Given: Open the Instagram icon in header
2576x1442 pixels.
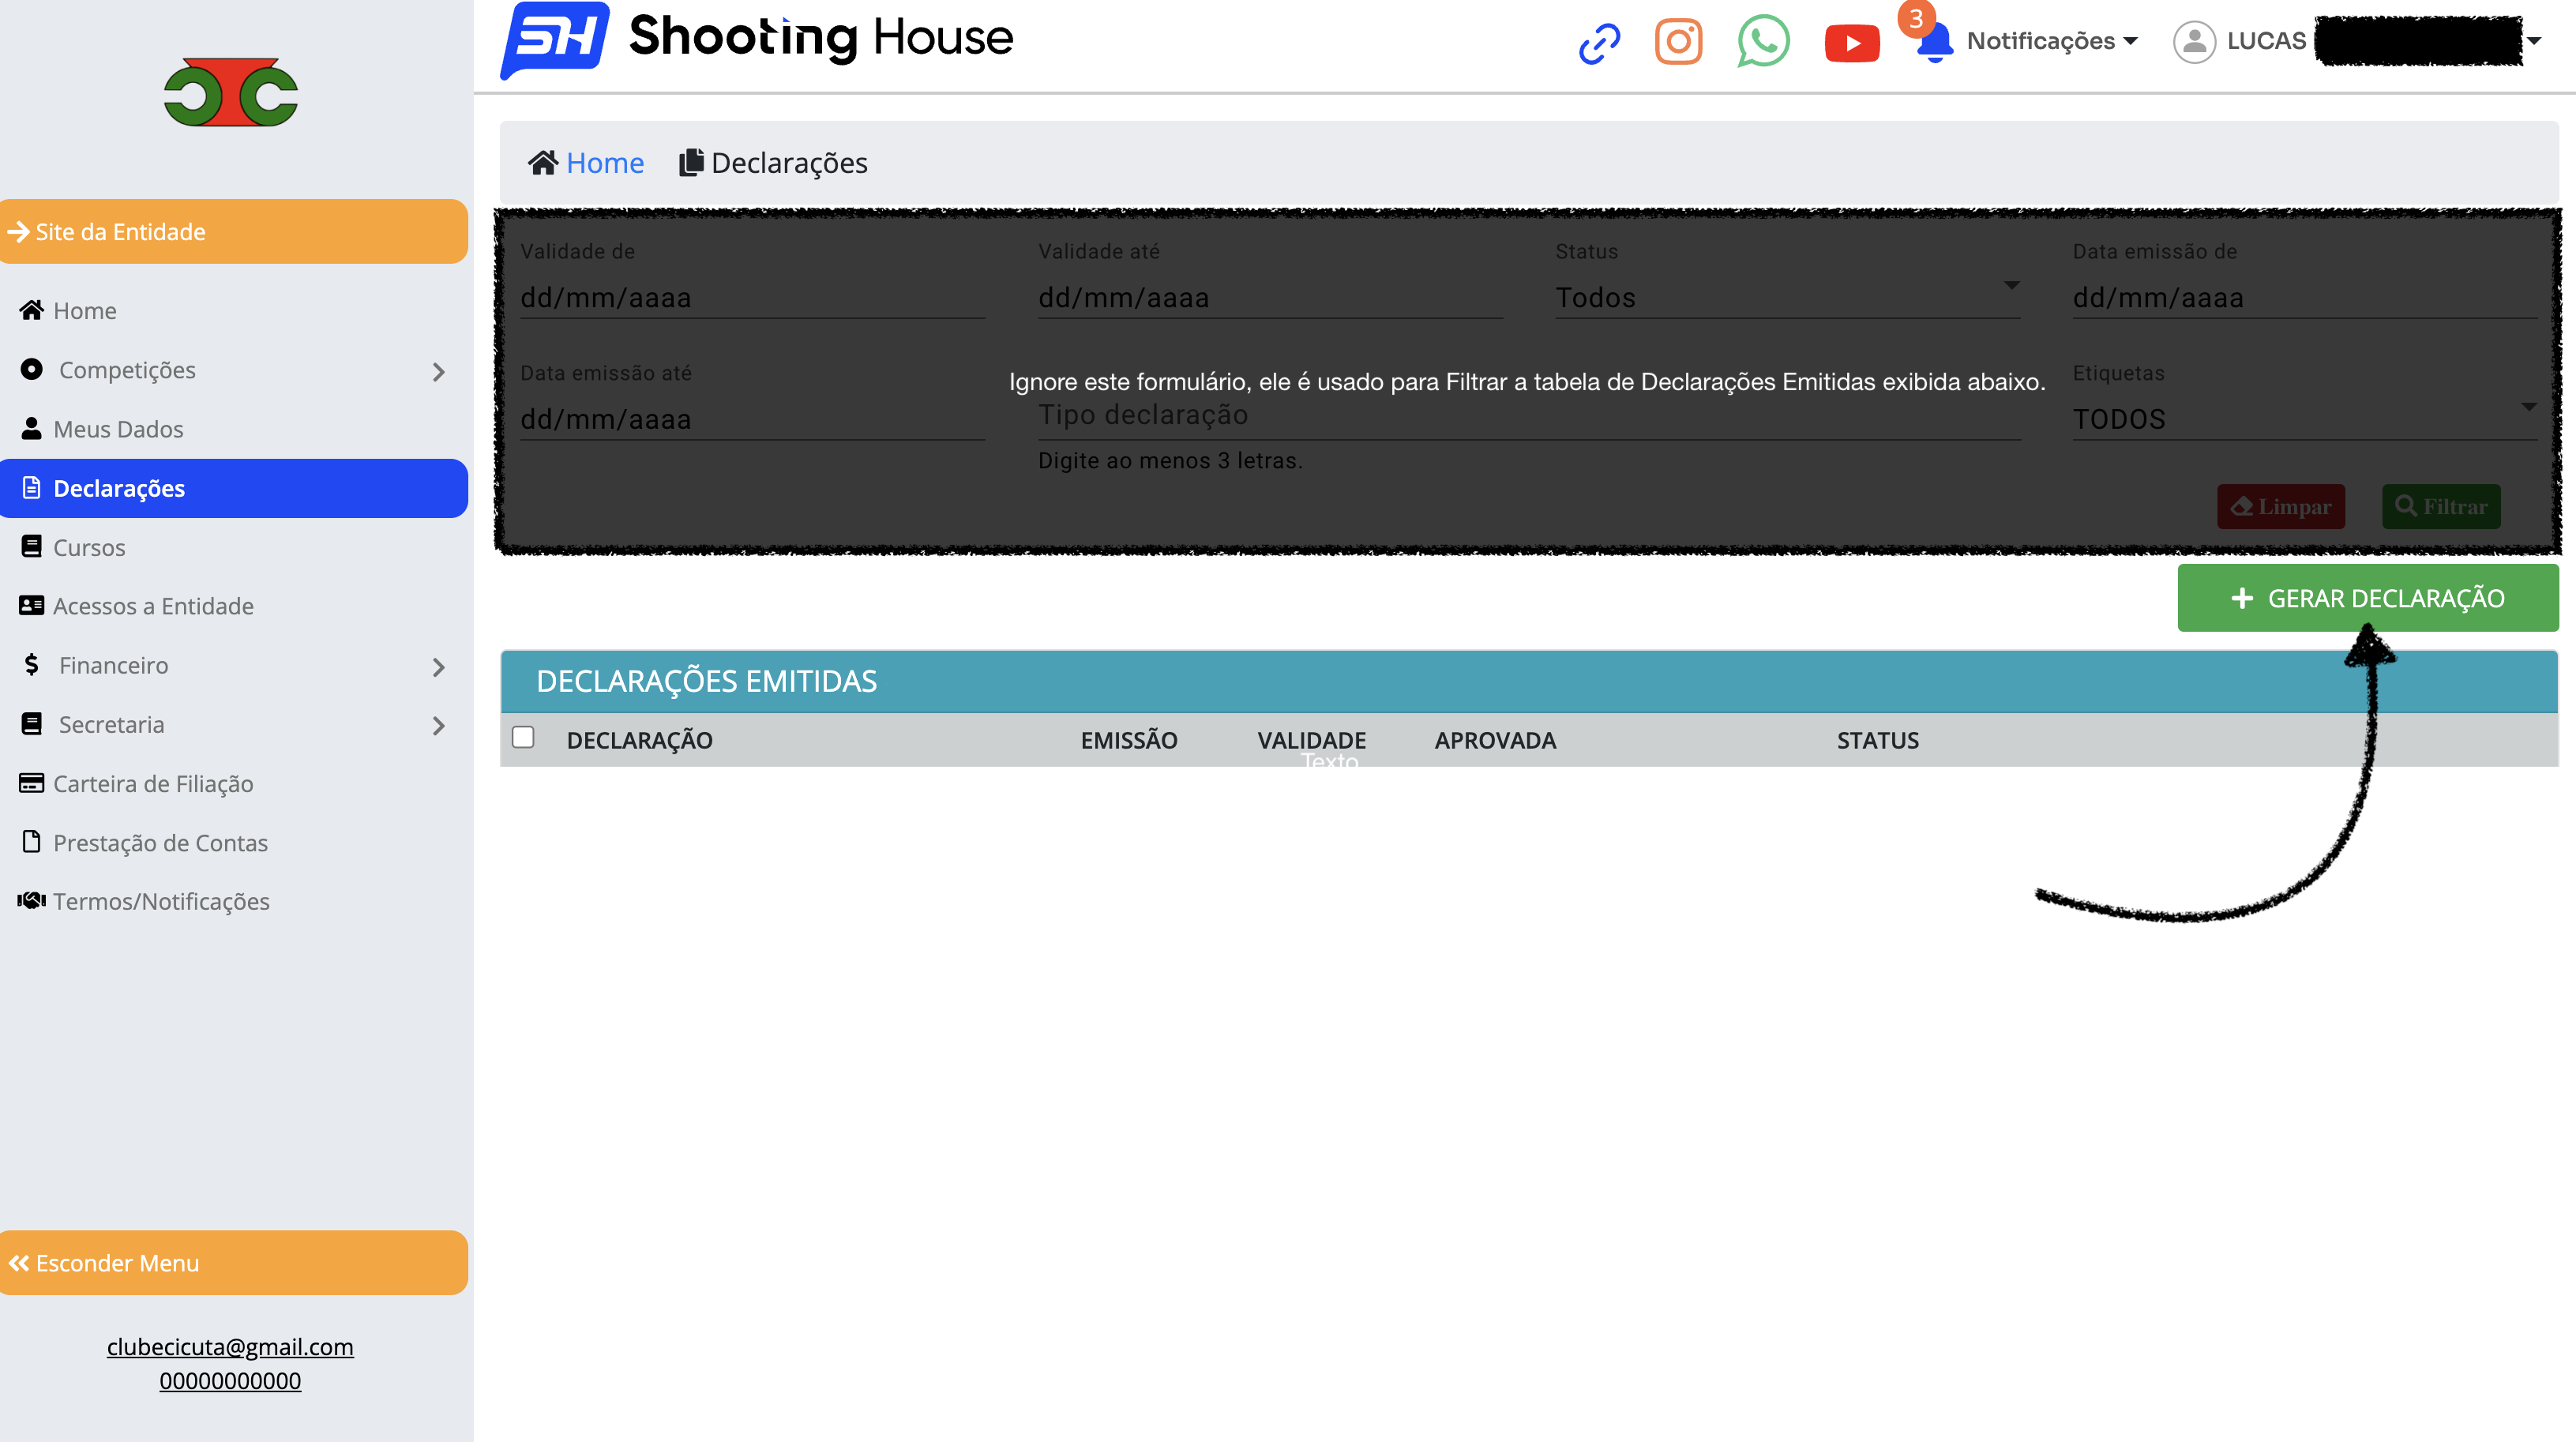Looking at the screenshot, I should 1678,42.
